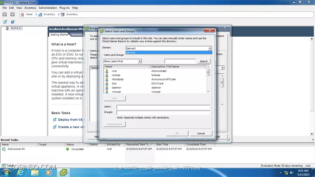Click the search text field
Image resolution: width=315 pixels, height=177 pixels.
[180, 61]
